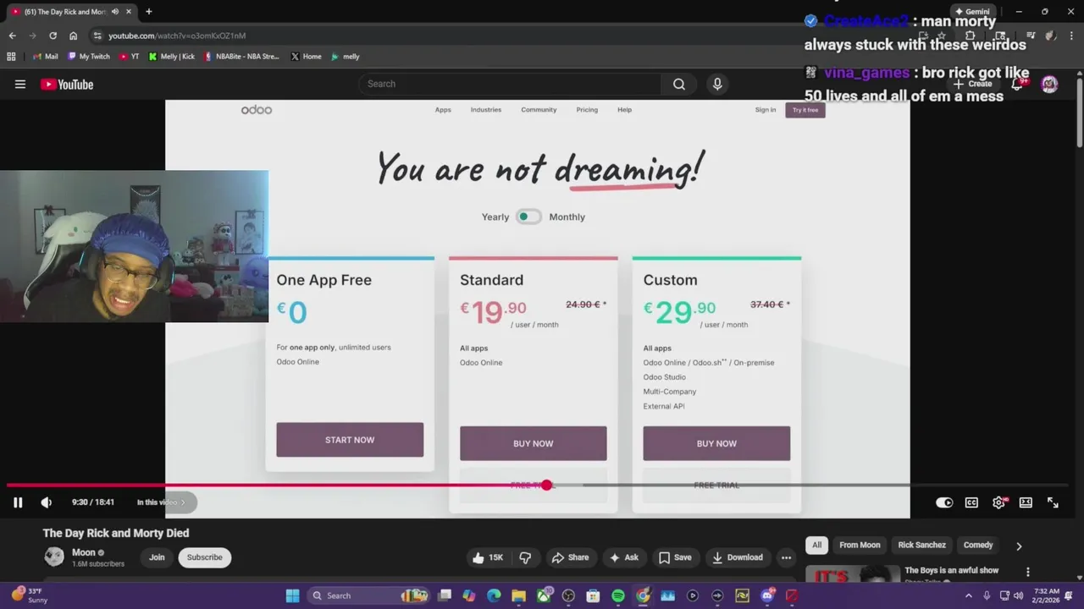Image resolution: width=1084 pixels, height=609 pixels.
Task: Open the Moon channel avatar
Action: tap(54, 557)
